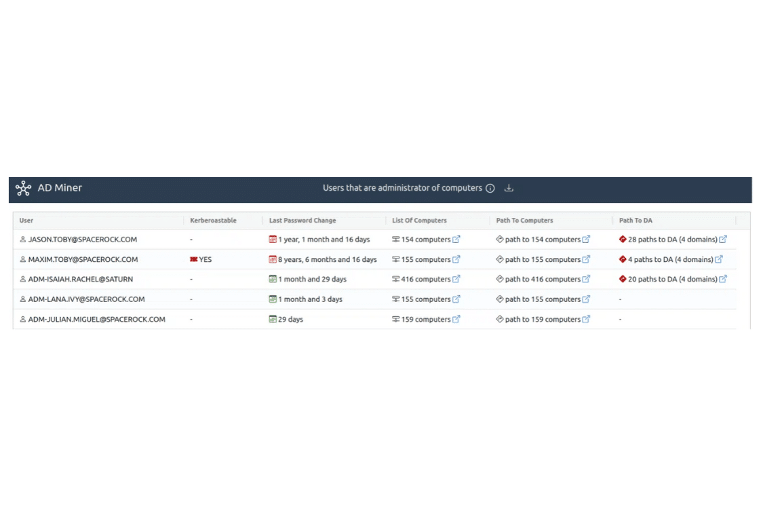The height and width of the screenshot is (509, 763).
Task: Open the 4 paths to DA (4 domains) link
Action: [x=671, y=259]
